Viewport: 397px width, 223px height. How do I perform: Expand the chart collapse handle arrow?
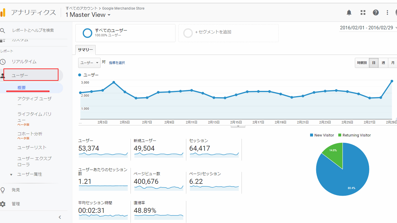[238, 126]
